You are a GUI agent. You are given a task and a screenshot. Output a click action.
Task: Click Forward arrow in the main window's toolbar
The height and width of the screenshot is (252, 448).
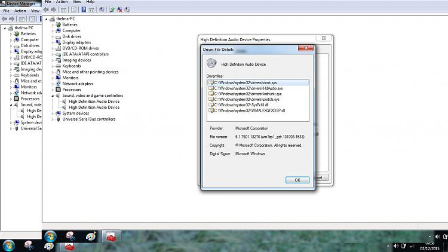53,10
